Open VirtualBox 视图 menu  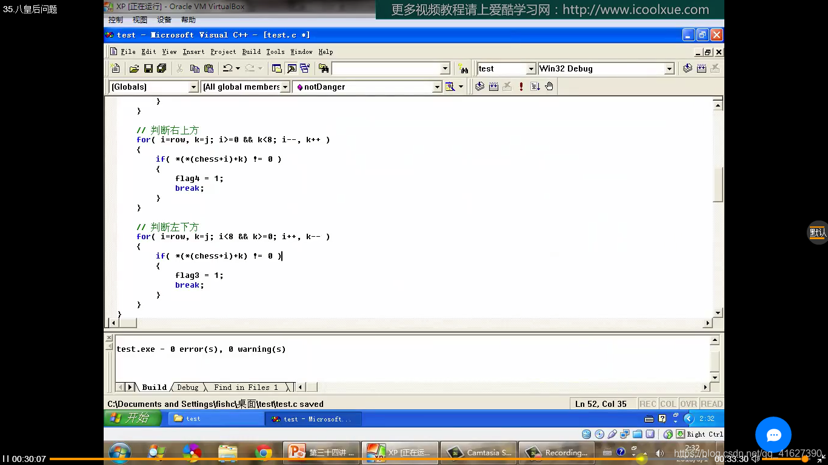coord(140,20)
